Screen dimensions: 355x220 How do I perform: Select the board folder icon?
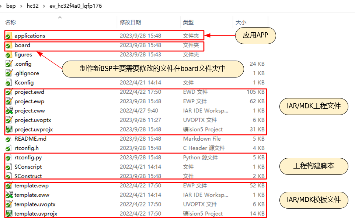(x=9, y=45)
